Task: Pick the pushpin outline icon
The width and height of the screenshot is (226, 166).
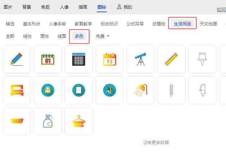Action: (202, 59)
